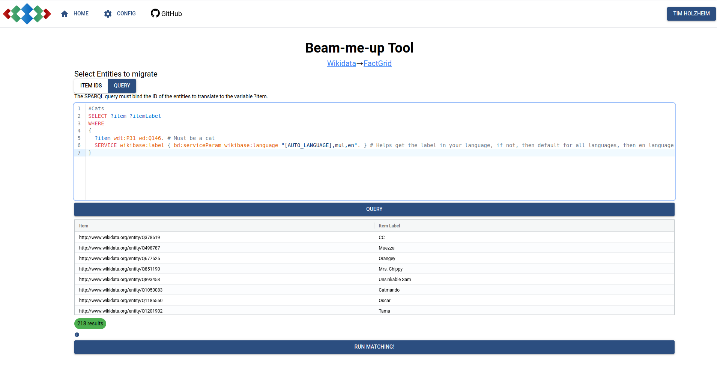Open the HOME navigation item
The width and height of the screenshot is (717, 370).
coord(75,14)
